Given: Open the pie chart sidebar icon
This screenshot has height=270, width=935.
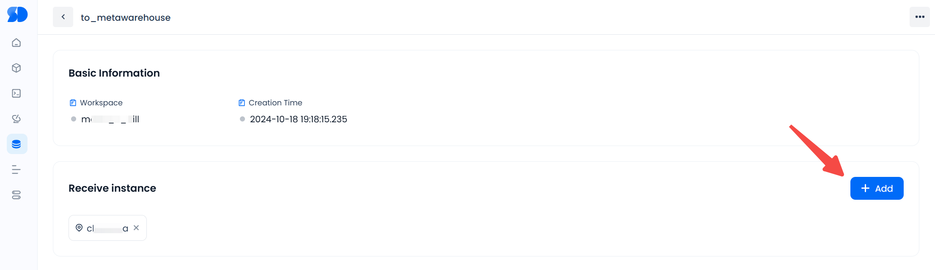Looking at the screenshot, I should (x=16, y=119).
